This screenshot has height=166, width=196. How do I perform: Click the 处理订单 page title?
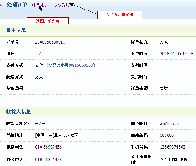pyautogui.click(x=17, y=5)
